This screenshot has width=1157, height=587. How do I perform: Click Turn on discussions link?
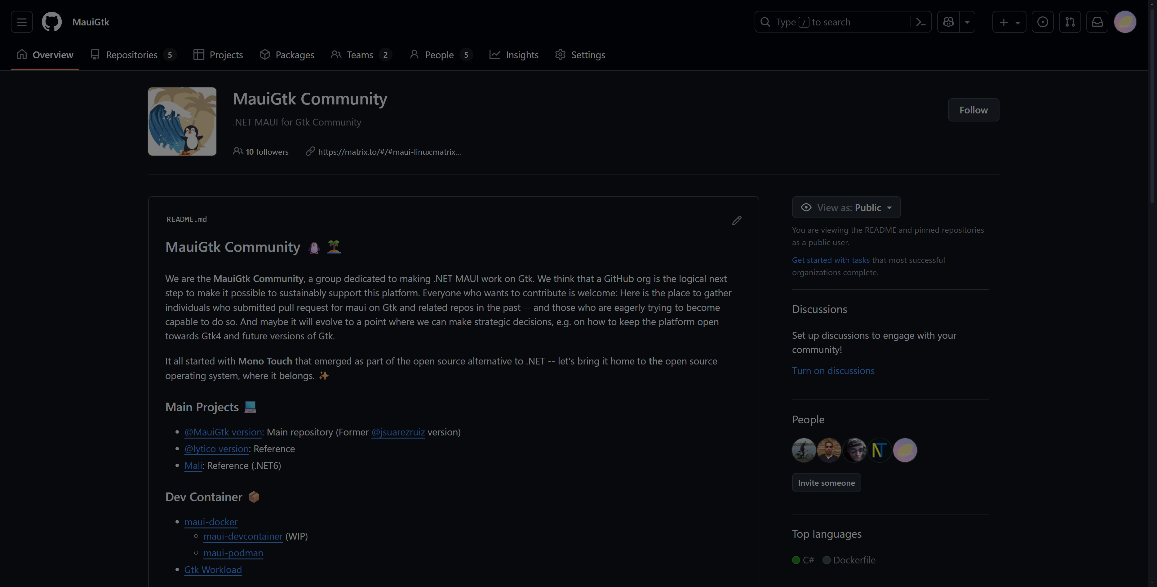pyautogui.click(x=833, y=371)
